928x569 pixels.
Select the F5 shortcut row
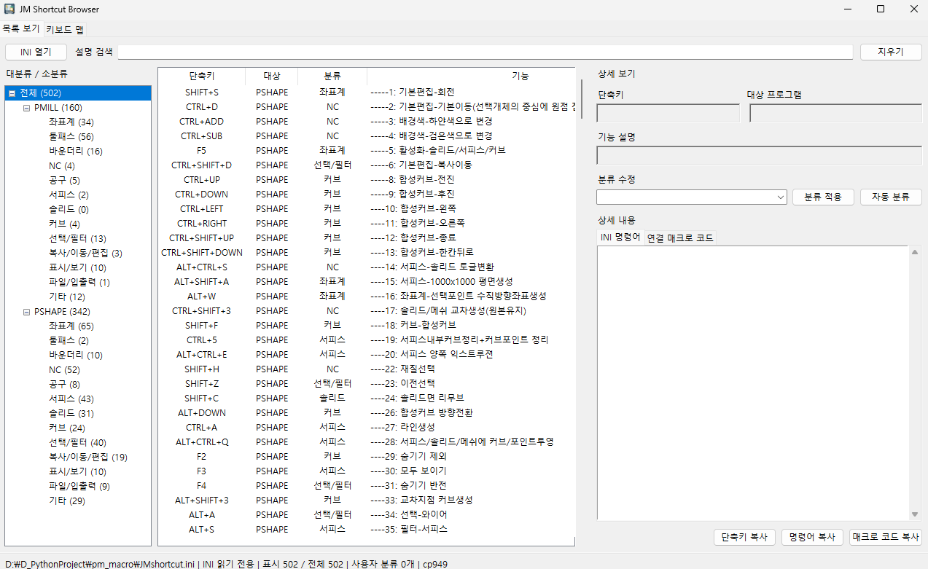[367, 151]
